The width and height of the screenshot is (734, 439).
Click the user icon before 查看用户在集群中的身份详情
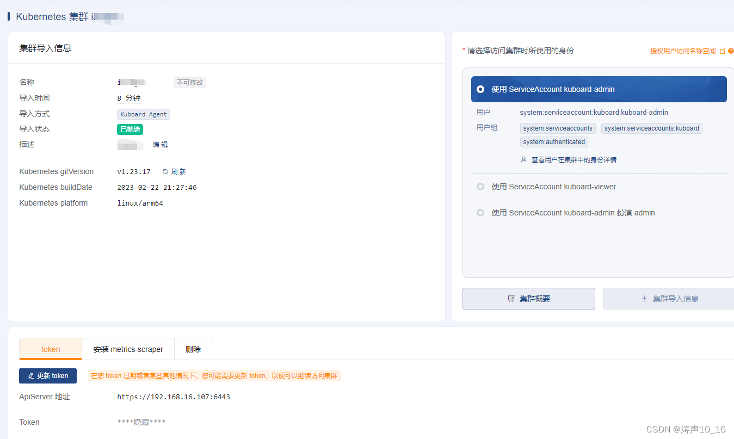pos(523,160)
